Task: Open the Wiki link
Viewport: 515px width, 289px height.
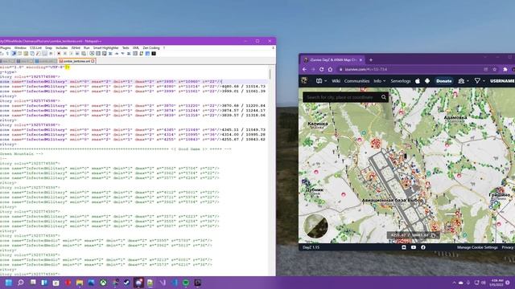Action: (x=336, y=81)
